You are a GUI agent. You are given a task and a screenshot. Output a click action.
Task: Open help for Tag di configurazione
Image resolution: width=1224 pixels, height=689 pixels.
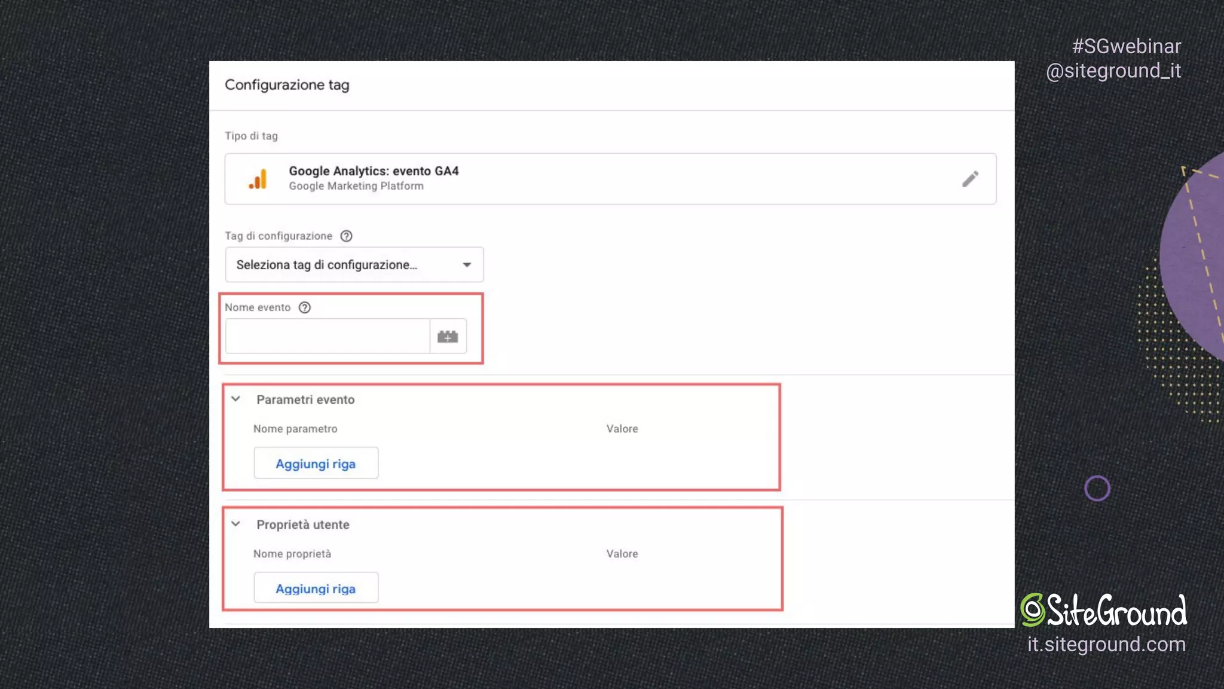[x=346, y=236]
